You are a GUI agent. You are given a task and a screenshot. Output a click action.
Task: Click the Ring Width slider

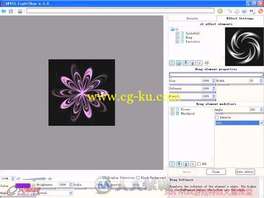tap(240, 85)
